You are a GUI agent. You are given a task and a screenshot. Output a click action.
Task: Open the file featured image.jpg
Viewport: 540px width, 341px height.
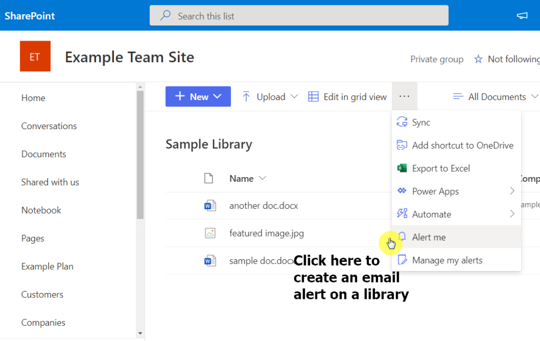coord(266,233)
